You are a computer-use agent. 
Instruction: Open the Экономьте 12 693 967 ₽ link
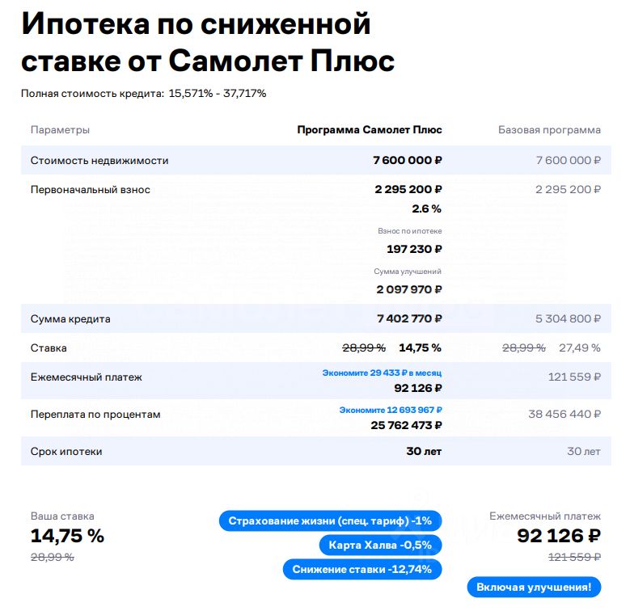(x=391, y=411)
